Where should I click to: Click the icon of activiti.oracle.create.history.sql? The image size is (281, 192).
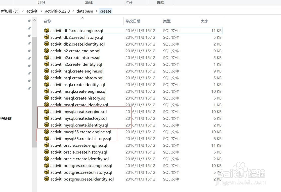point(47,152)
